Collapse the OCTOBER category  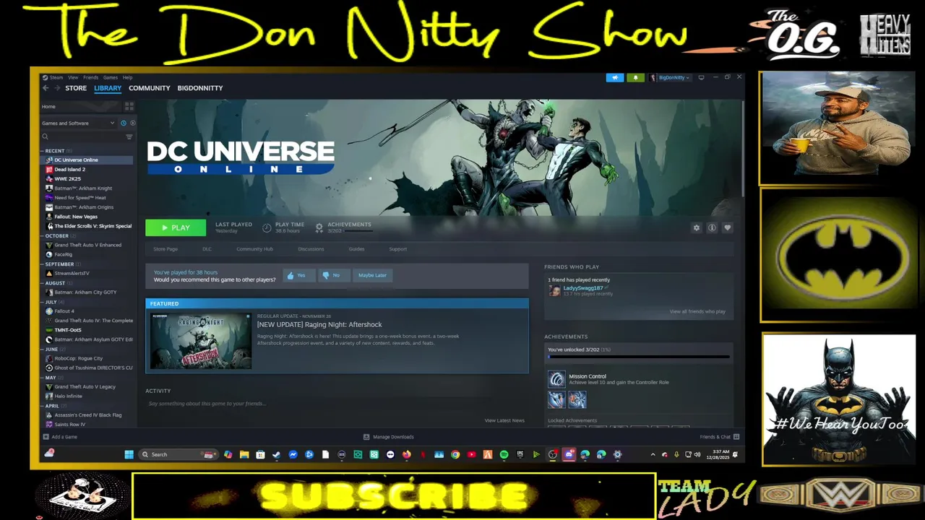coord(56,236)
